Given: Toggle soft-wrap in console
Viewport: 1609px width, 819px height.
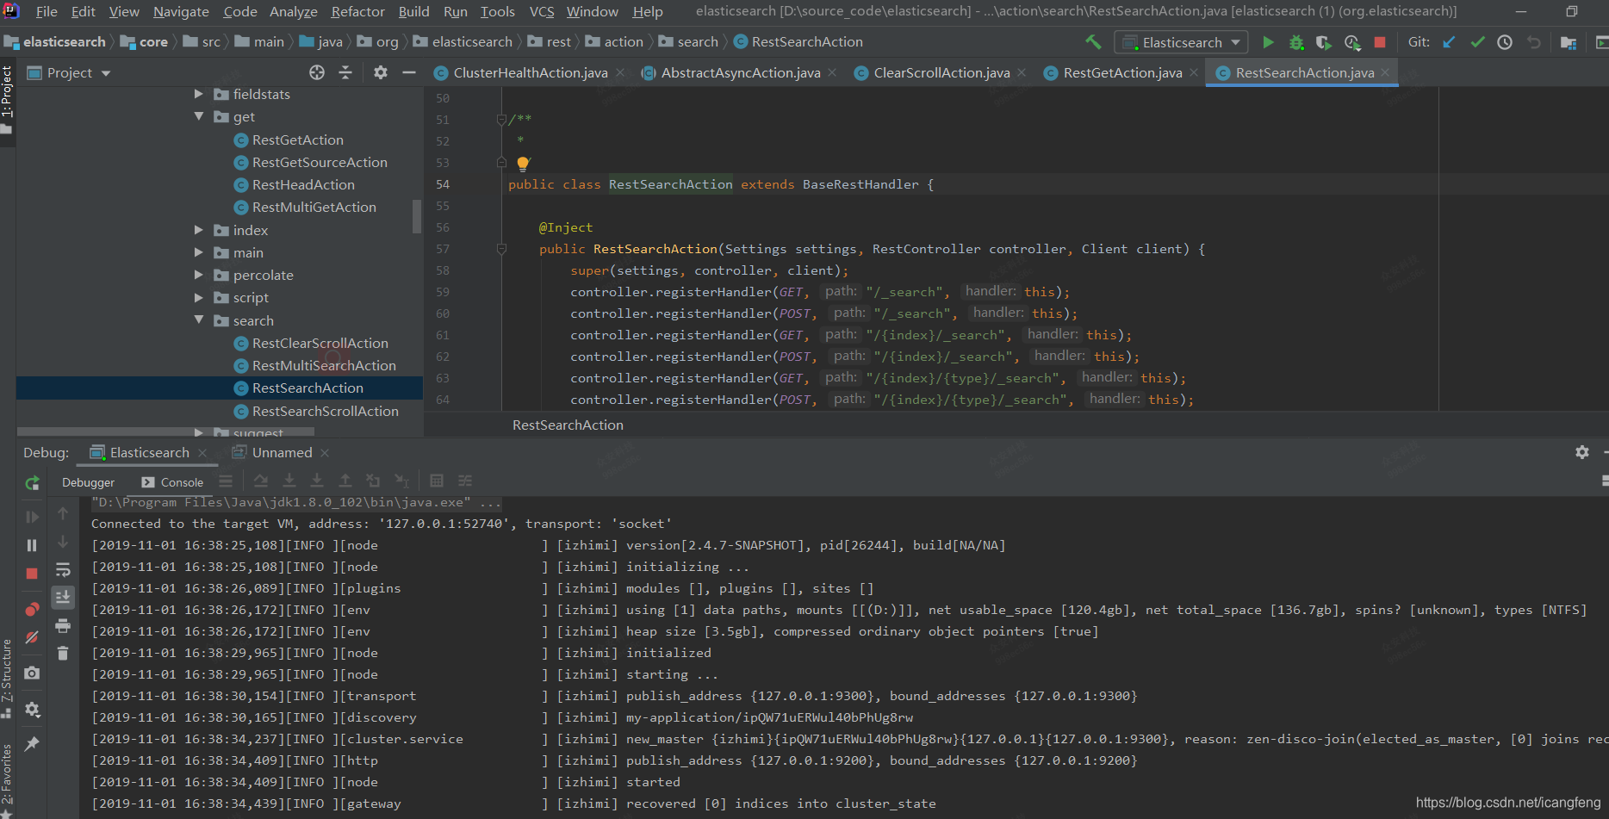Looking at the screenshot, I should coord(63,569).
